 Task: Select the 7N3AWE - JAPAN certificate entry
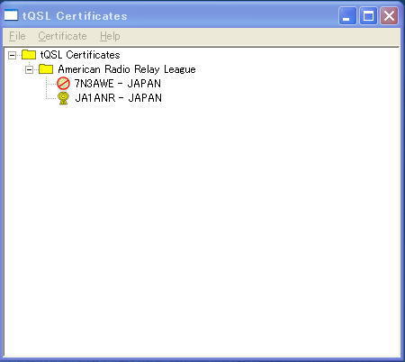coord(118,84)
